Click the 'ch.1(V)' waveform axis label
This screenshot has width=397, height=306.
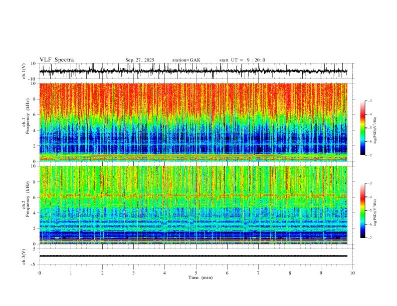tap(24, 71)
